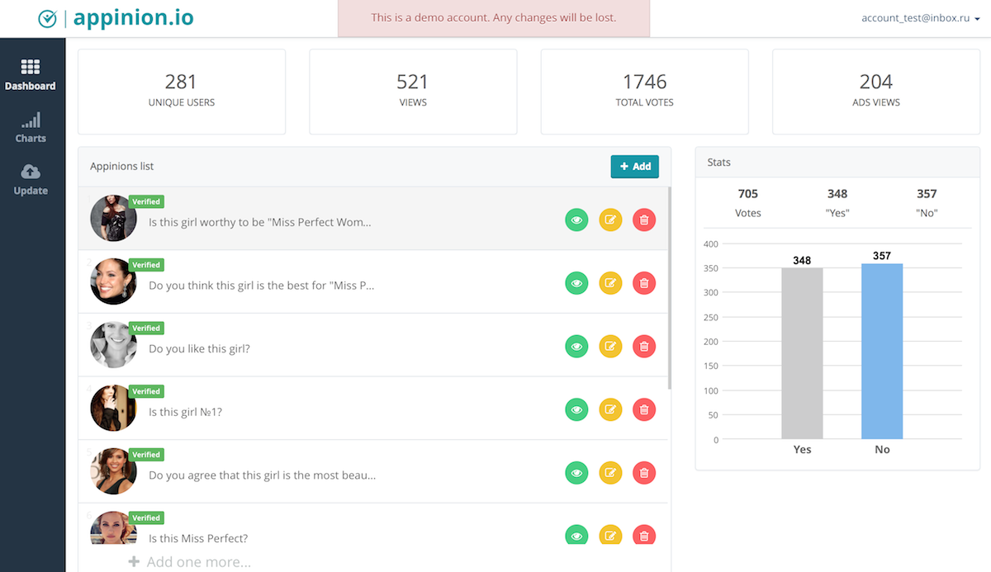View the "Is this girl worthy" appinion eye icon
This screenshot has height=572, width=991.
coord(576,220)
